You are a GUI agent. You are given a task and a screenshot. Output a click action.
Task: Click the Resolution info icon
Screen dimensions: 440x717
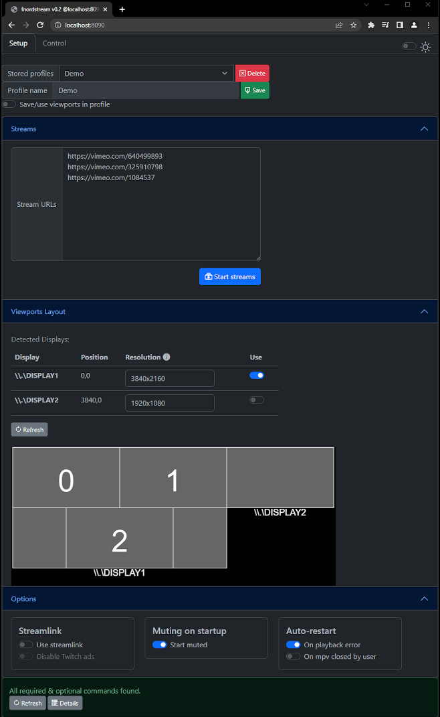[x=167, y=357]
